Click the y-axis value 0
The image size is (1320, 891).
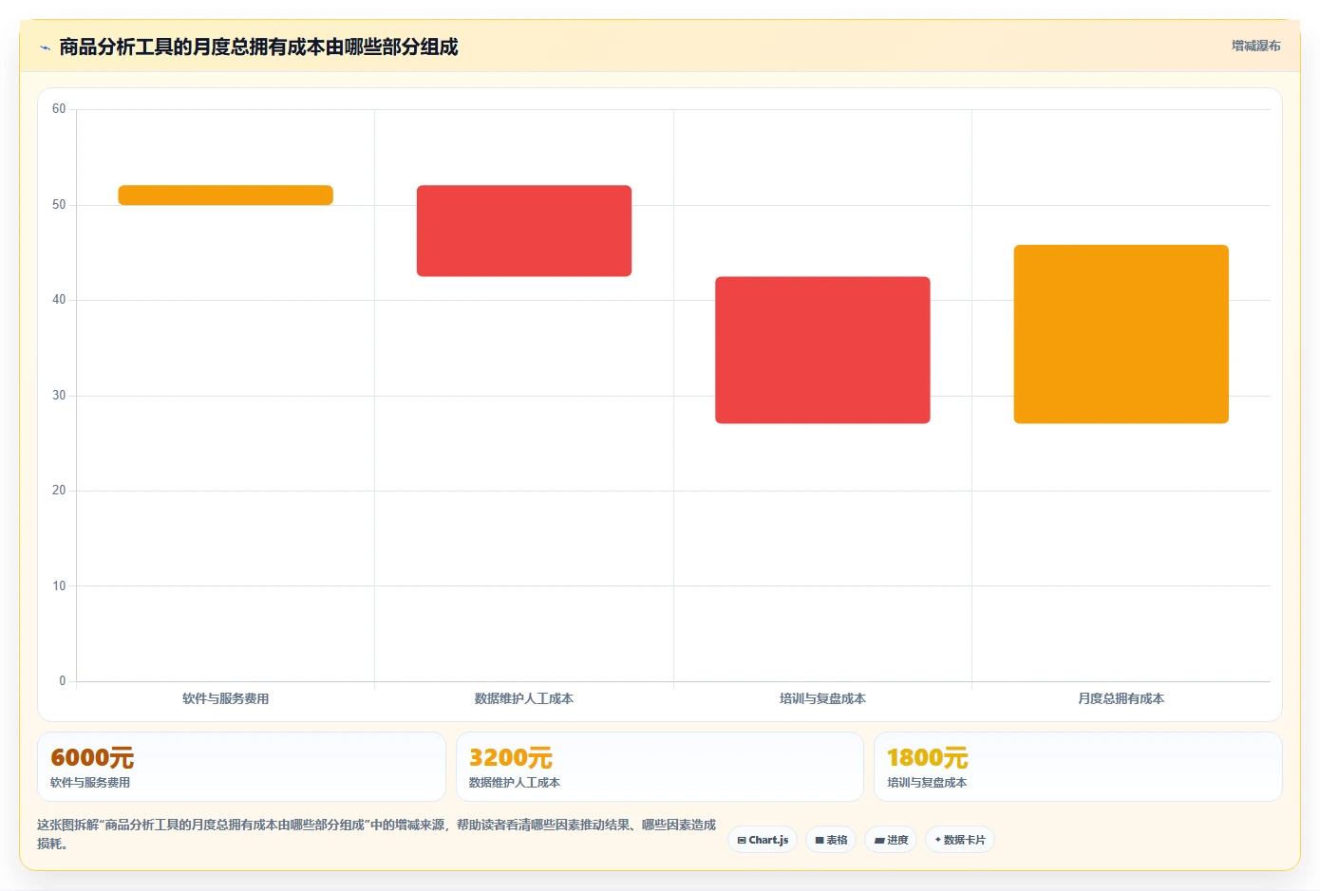pyautogui.click(x=63, y=681)
